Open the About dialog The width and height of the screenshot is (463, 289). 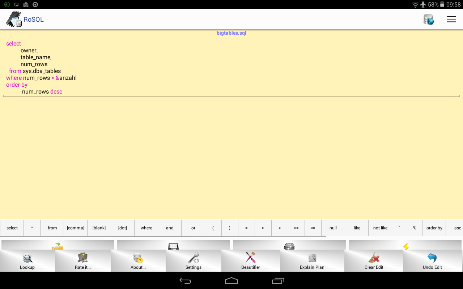coord(138,261)
